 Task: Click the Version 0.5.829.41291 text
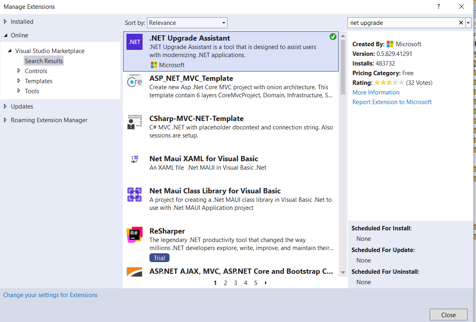[x=382, y=54]
